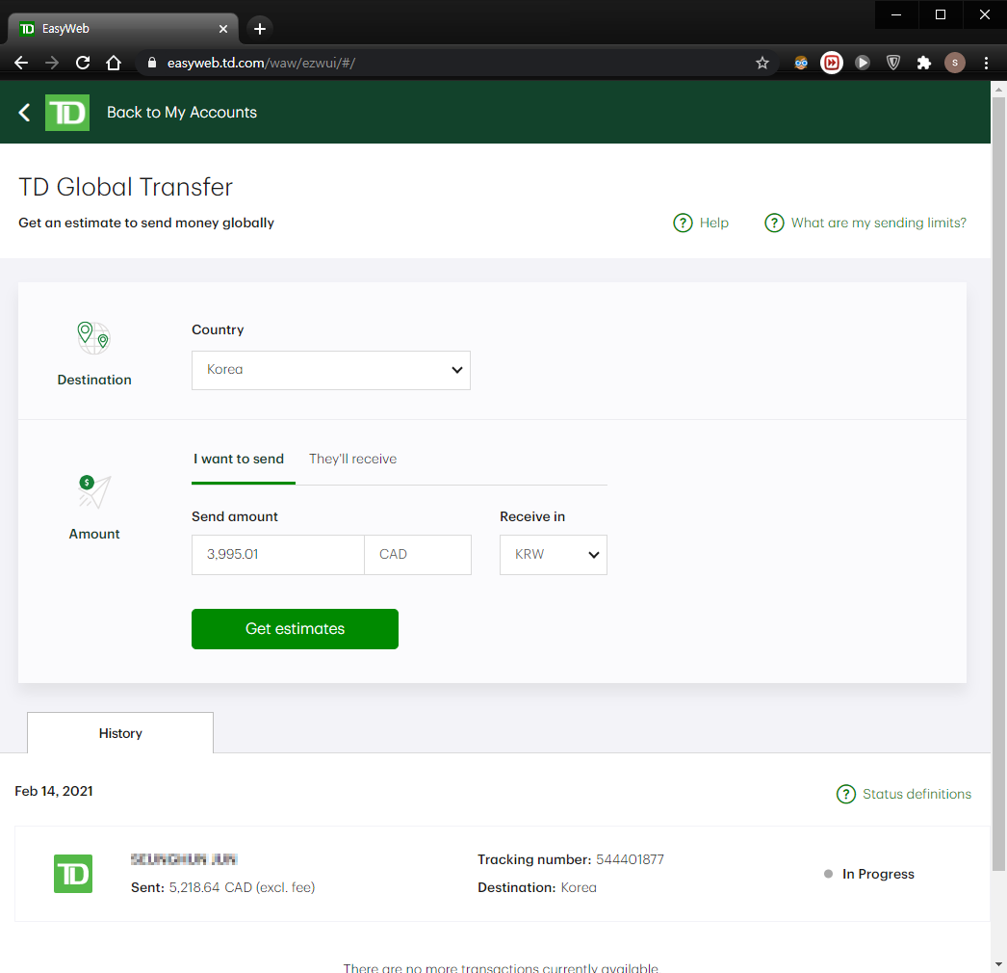The height and width of the screenshot is (973, 1007).
Task: Open What are my sending limits link
Action: (x=879, y=223)
